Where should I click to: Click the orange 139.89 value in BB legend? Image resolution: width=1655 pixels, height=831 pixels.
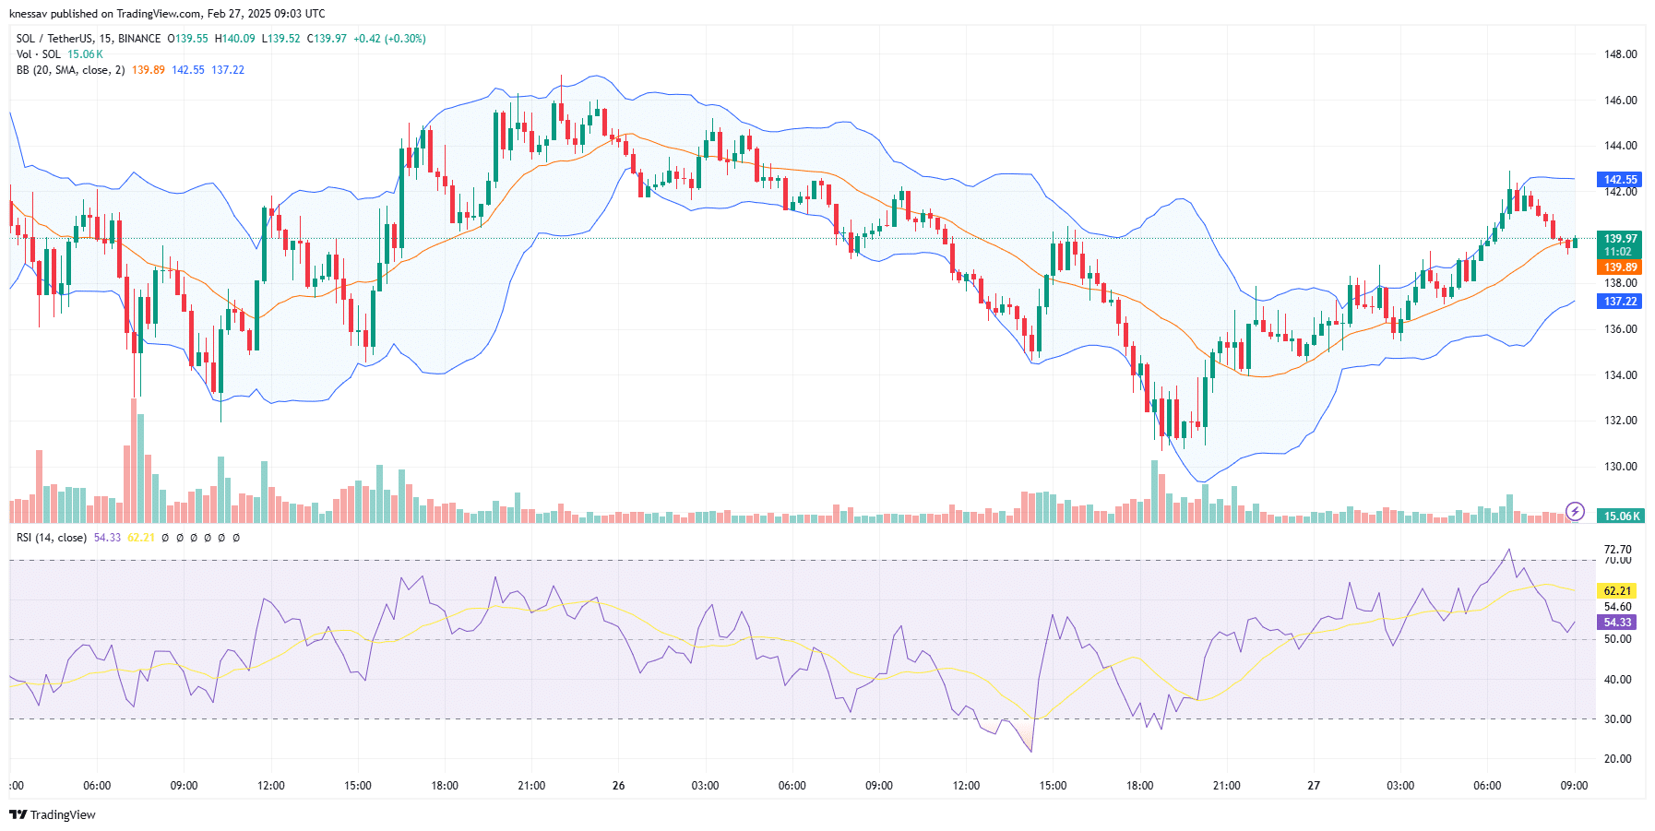[x=149, y=70]
